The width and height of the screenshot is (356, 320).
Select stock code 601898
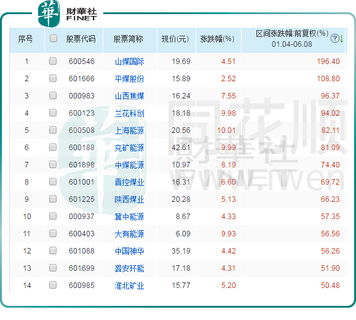pos(82,164)
